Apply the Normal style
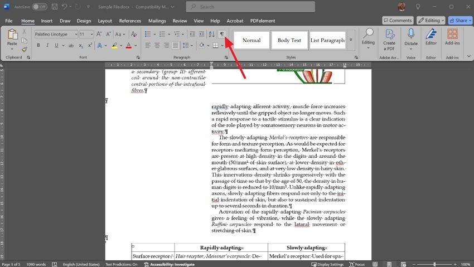The height and width of the screenshot is (267, 474). point(251,40)
